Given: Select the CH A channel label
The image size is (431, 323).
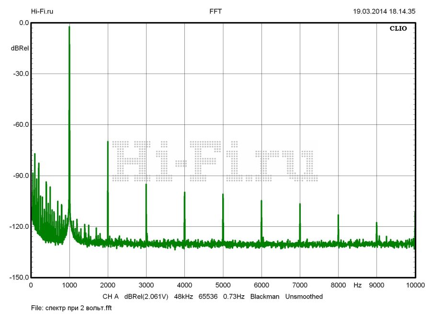Looking at the screenshot, I should click(111, 297).
